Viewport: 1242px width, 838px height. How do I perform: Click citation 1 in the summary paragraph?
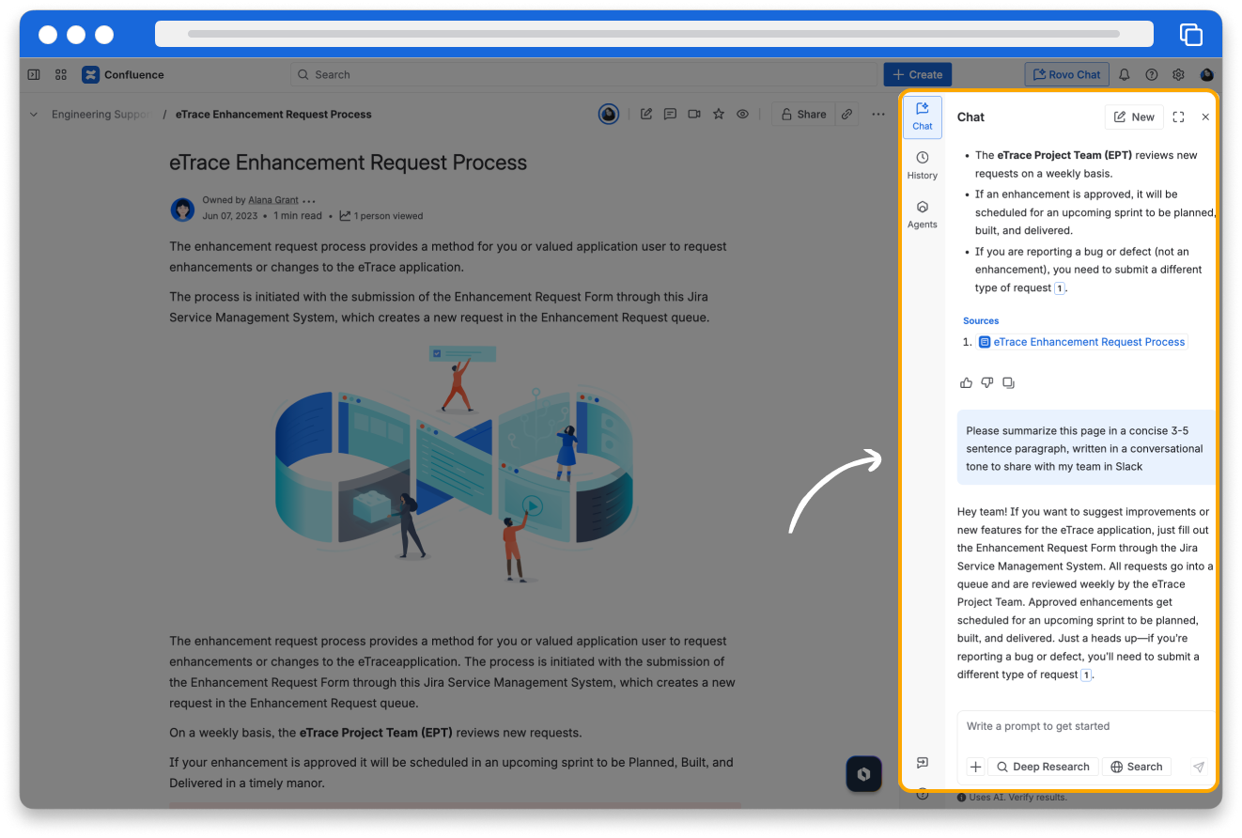[x=1086, y=675]
